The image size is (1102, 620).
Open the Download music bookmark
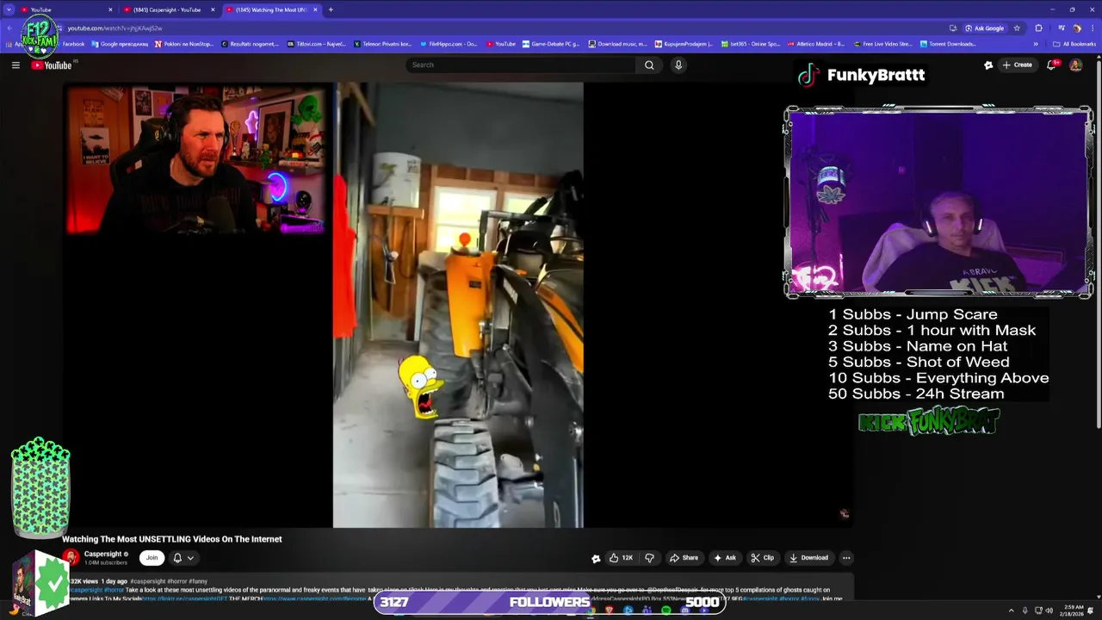coord(618,44)
